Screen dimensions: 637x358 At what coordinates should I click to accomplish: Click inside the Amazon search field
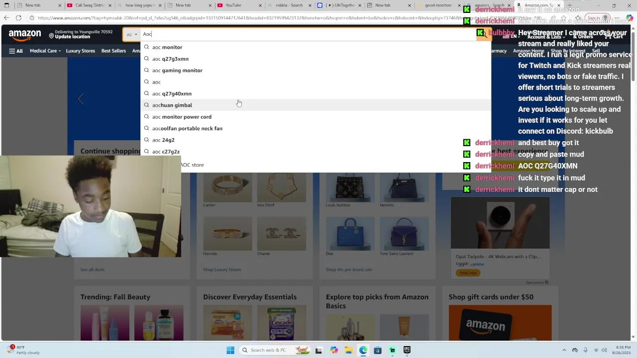(308, 34)
